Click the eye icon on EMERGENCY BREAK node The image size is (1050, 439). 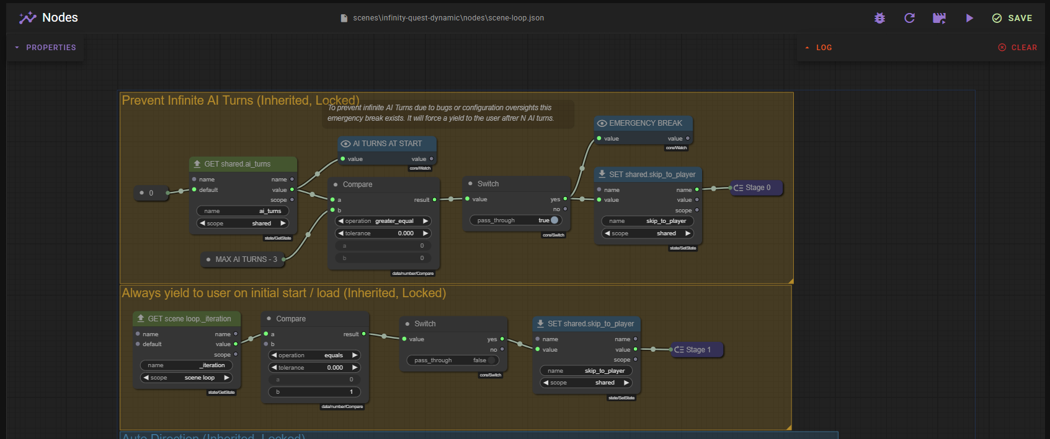pyautogui.click(x=602, y=123)
